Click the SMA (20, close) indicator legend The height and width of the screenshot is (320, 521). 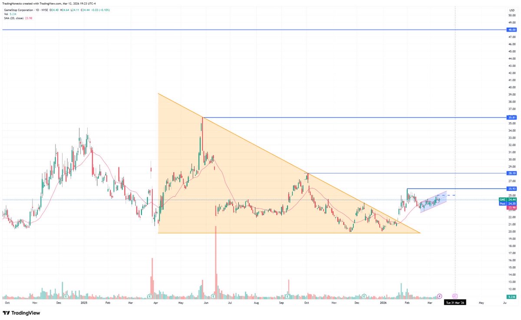17,18
